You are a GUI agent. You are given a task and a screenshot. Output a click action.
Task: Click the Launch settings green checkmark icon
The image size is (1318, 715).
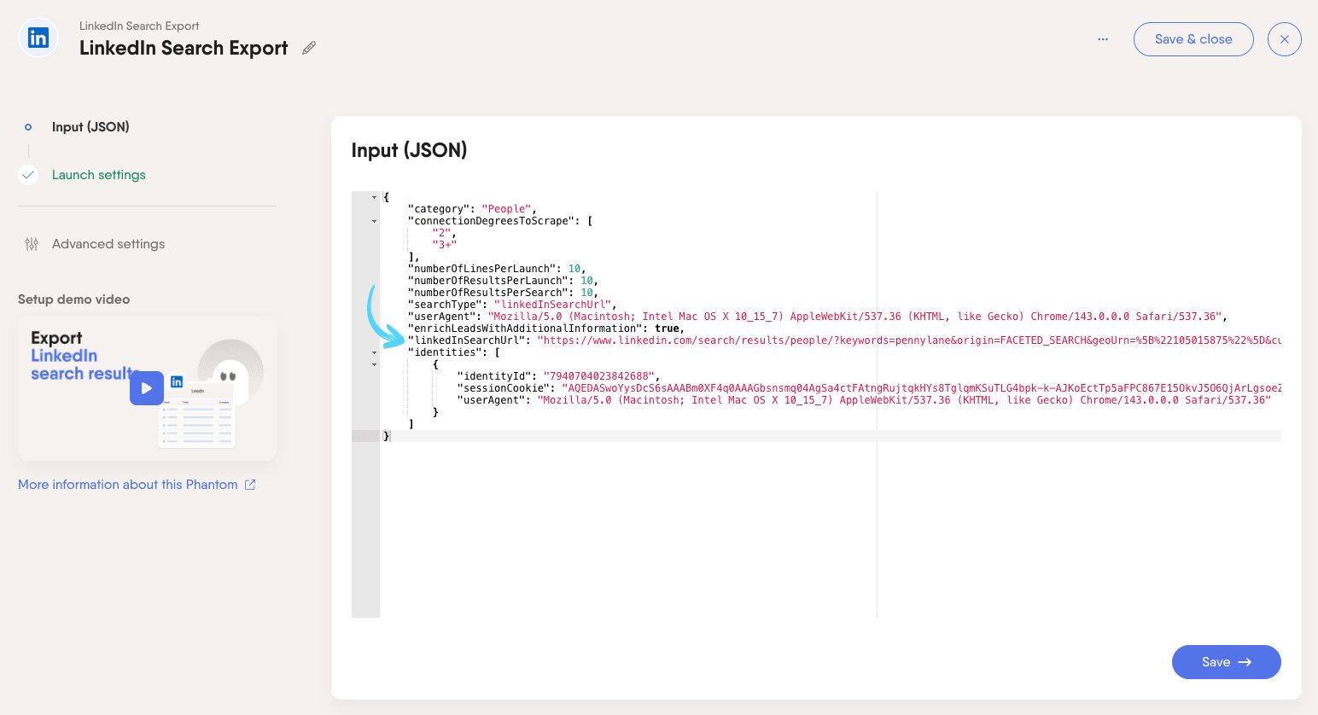28,175
